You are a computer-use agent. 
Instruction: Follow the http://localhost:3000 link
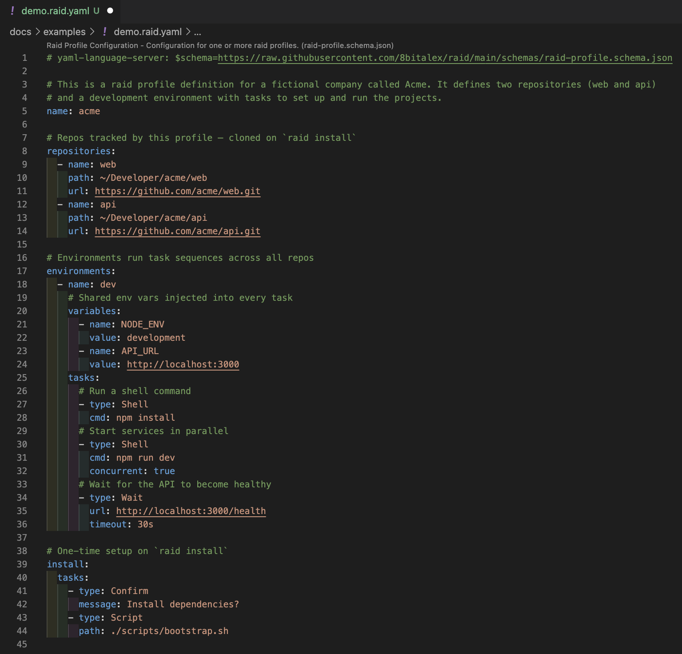click(x=183, y=365)
